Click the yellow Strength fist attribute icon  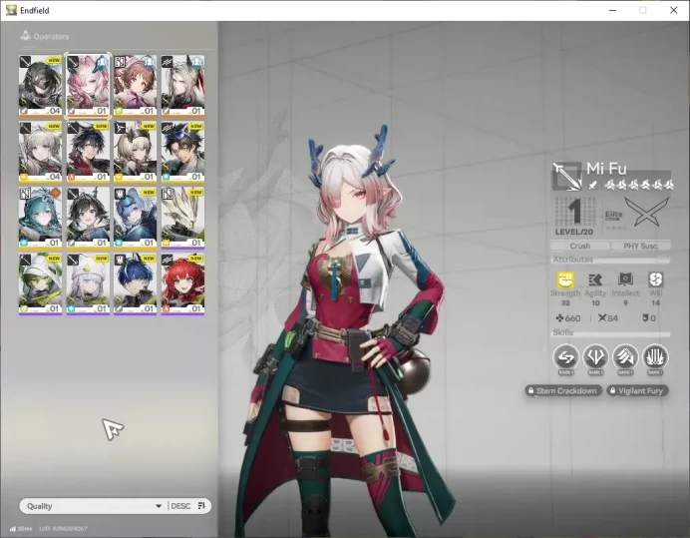(x=565, y=279)
